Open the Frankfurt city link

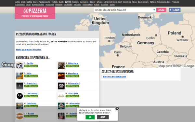pyautogui.click(x=32, y=83)
